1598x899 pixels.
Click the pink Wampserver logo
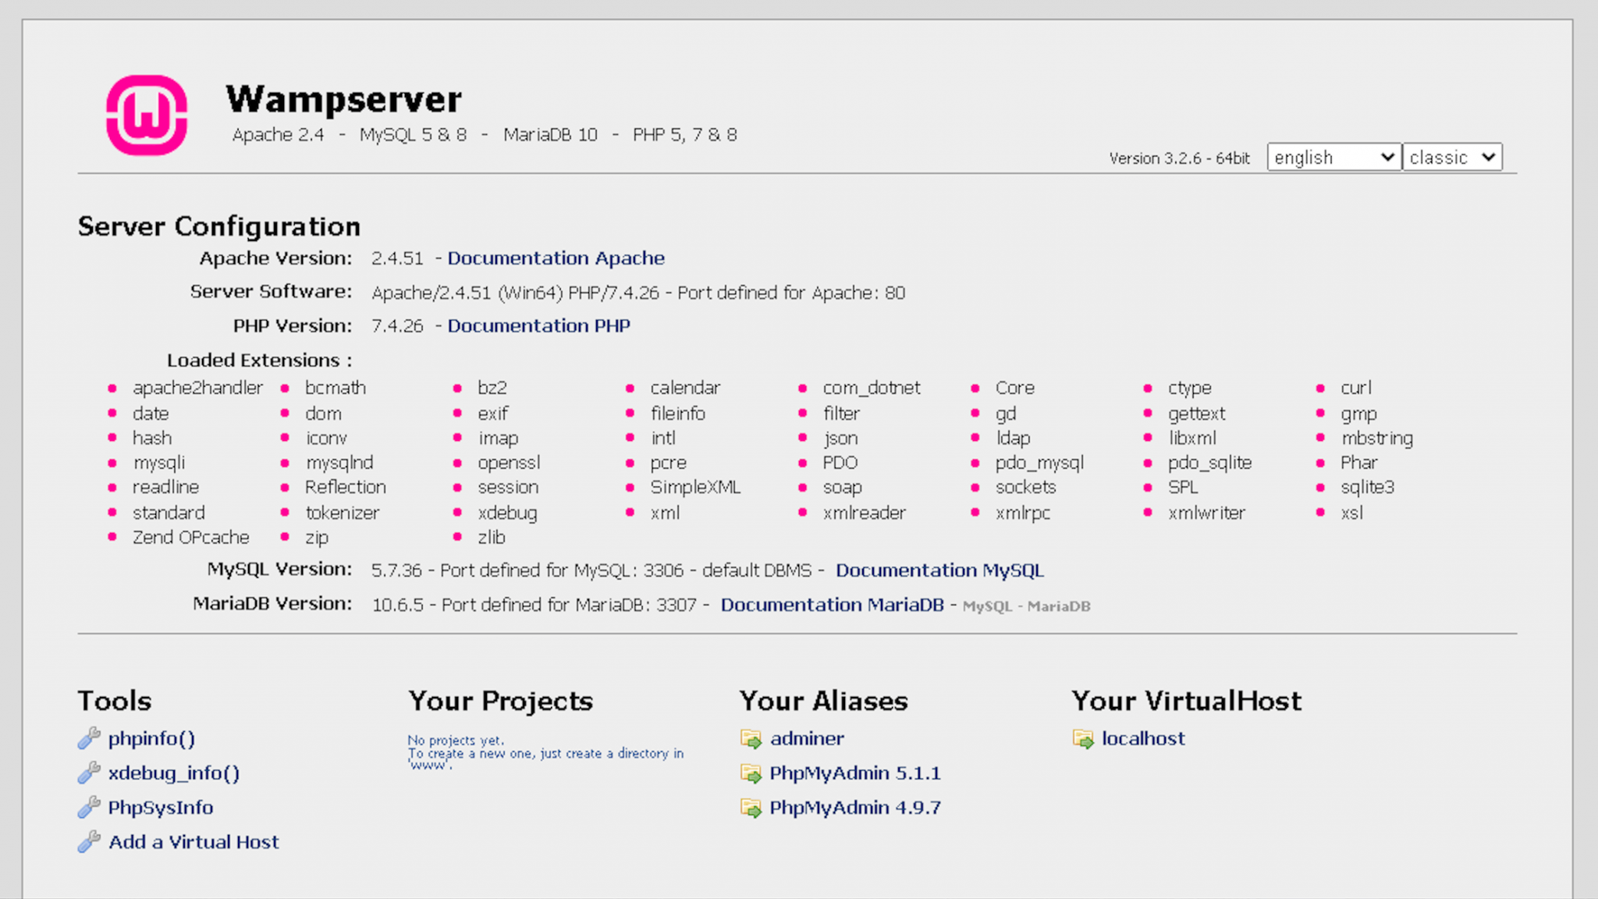pos(146,115)
